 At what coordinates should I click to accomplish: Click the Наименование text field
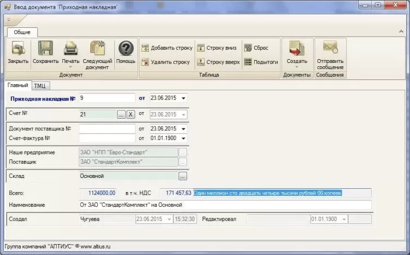click(x=225, y=205)
